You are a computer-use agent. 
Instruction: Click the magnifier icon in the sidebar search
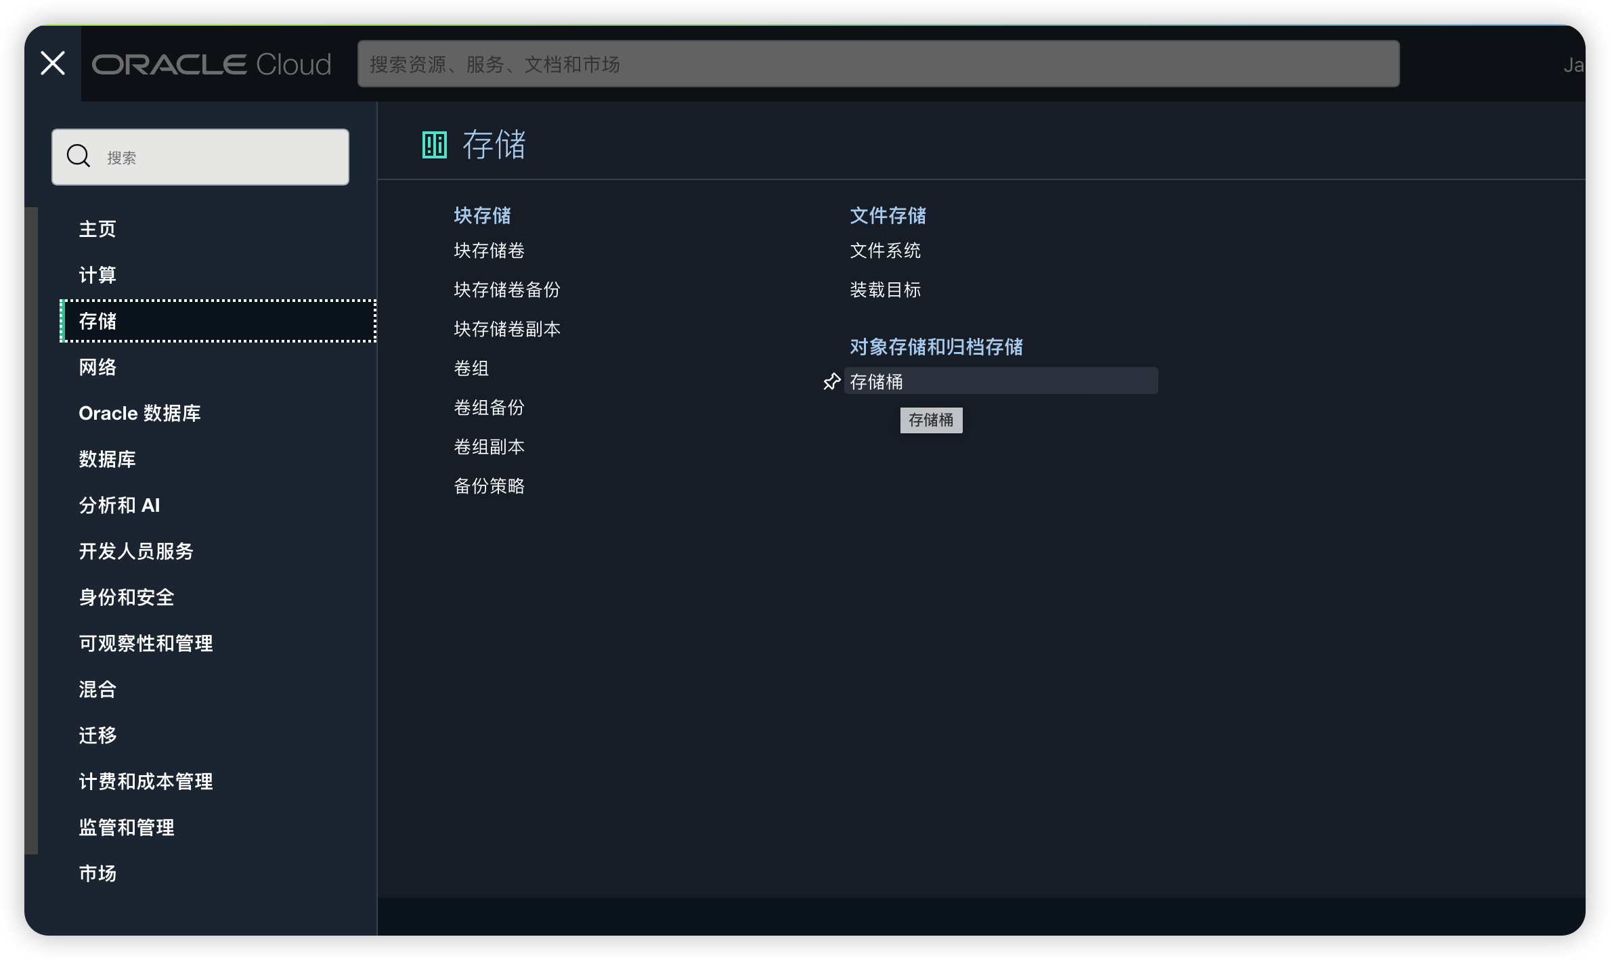79,156
